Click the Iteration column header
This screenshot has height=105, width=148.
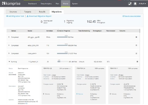[50, 31]
